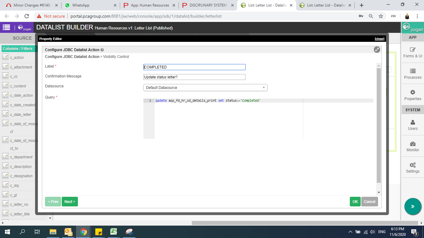Click the Joget logo beside Datalist Builder

25,28
